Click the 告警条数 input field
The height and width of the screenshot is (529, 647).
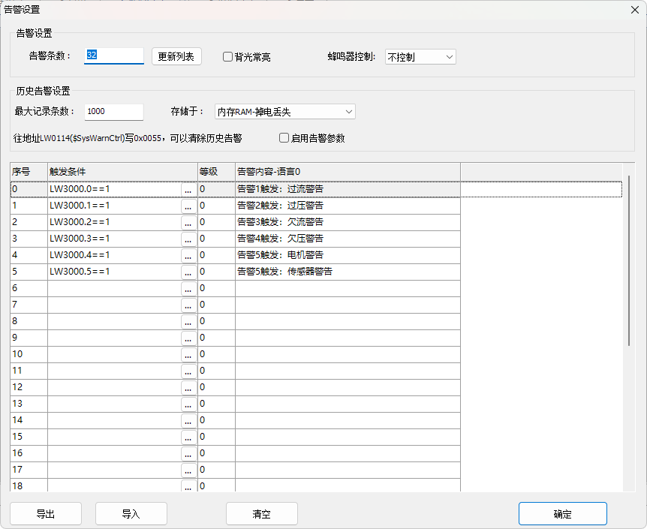click(x=114, y=56)
